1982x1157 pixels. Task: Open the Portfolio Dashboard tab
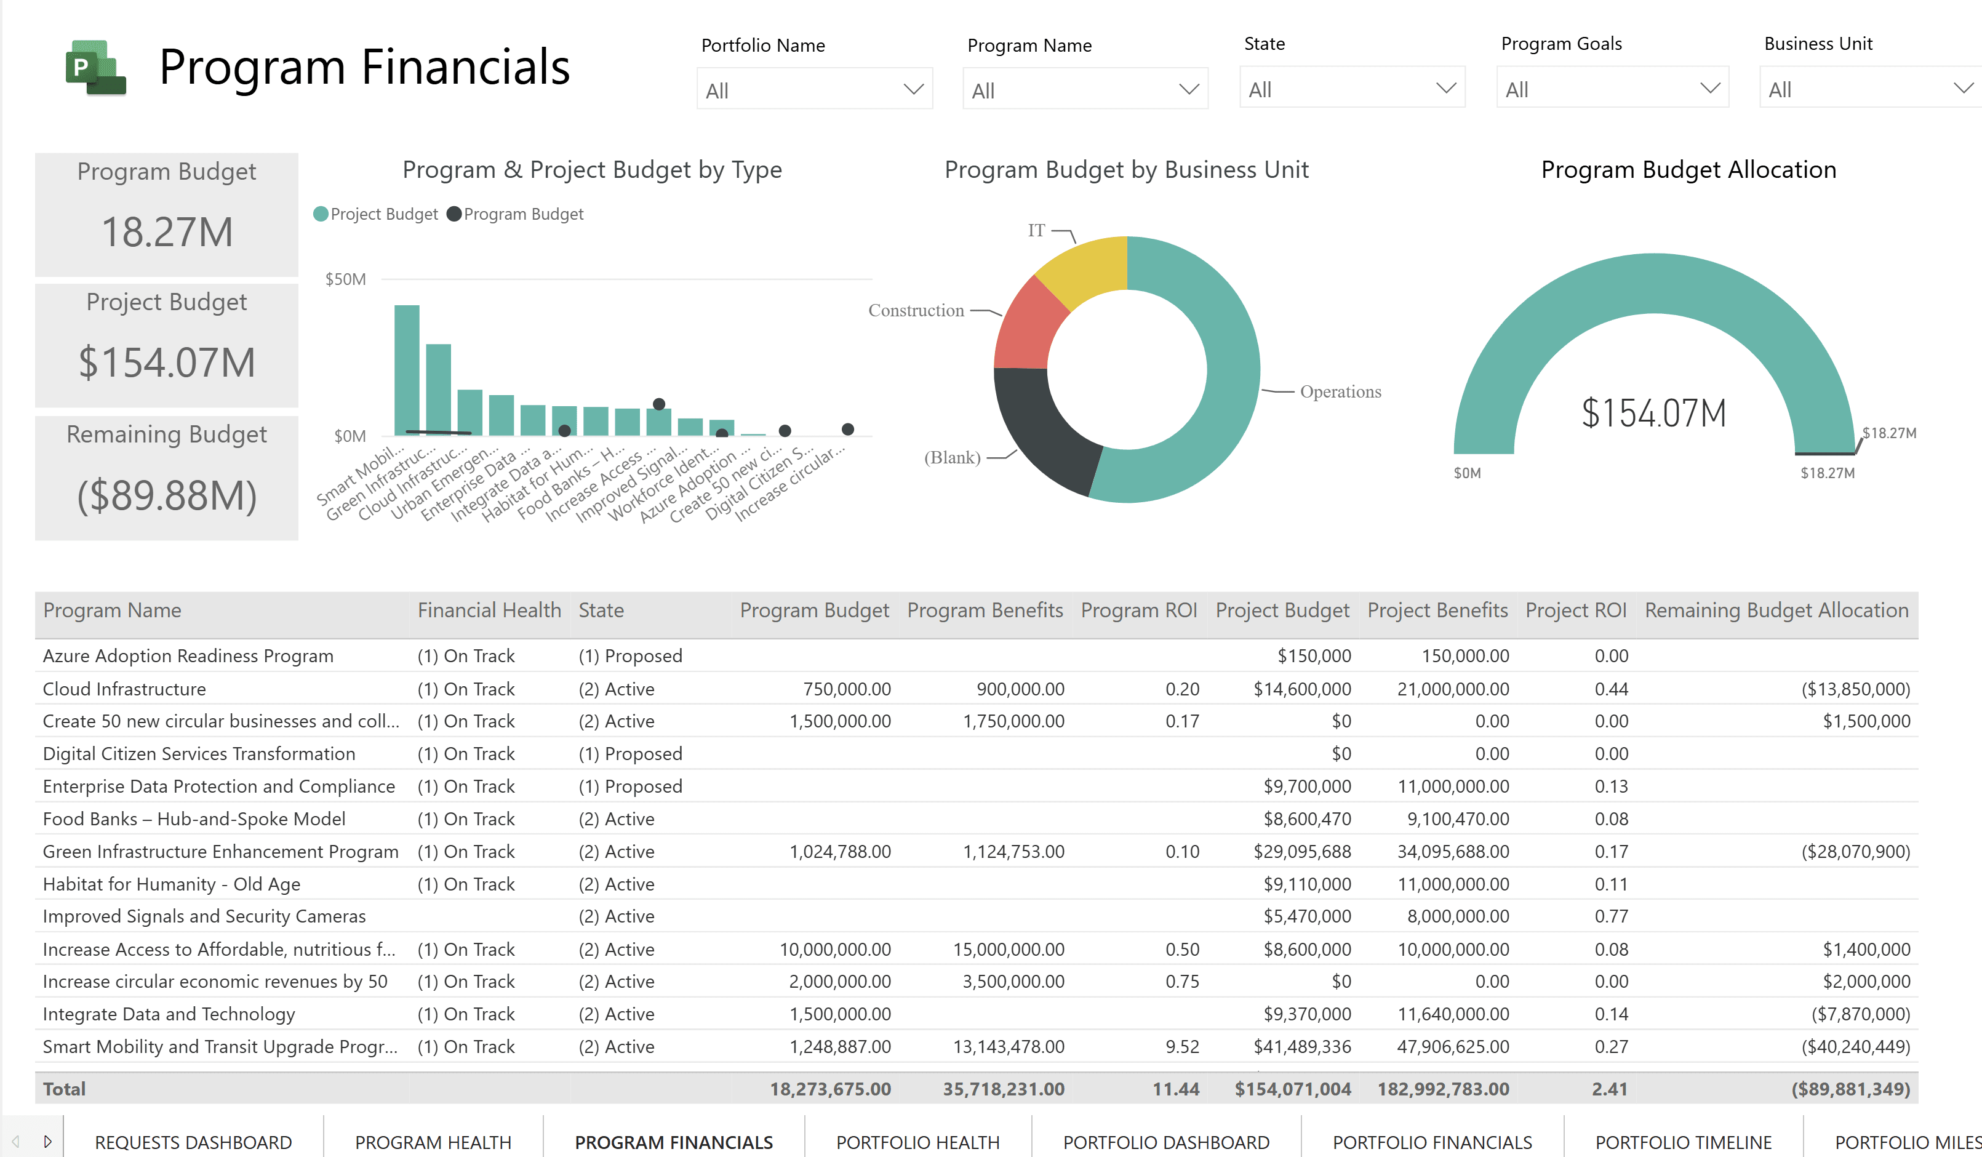(1167, 1142)
